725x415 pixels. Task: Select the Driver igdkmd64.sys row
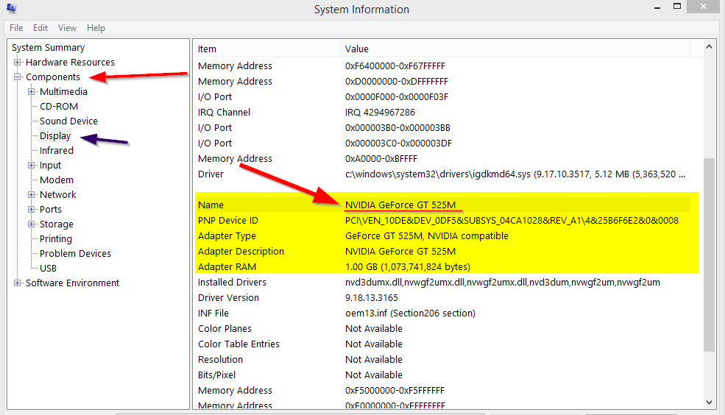(x=443, y=174)
